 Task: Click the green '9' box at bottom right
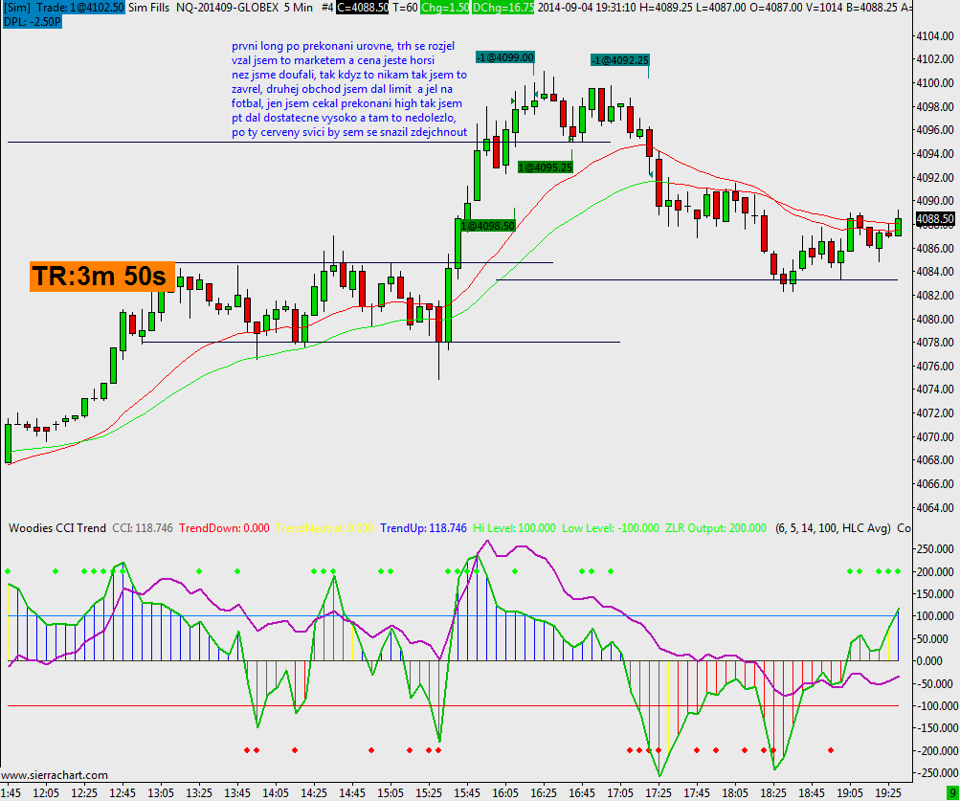point(952,793)
